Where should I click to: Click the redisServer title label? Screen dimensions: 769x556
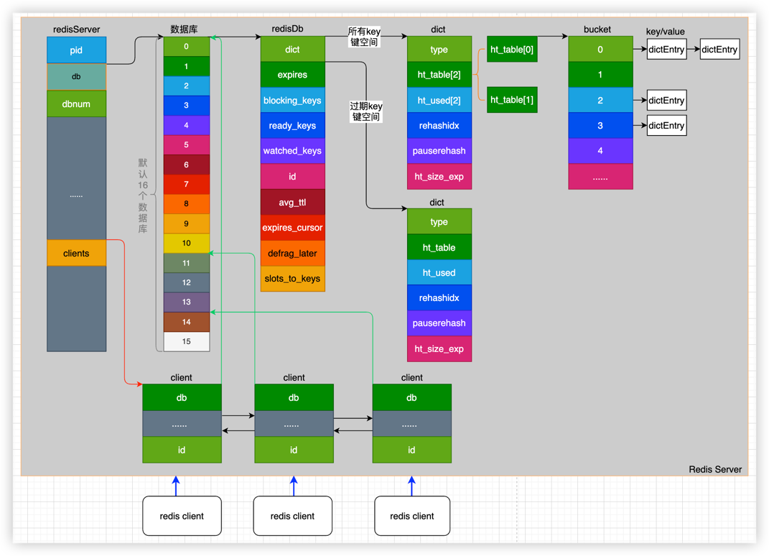[76, 29]
